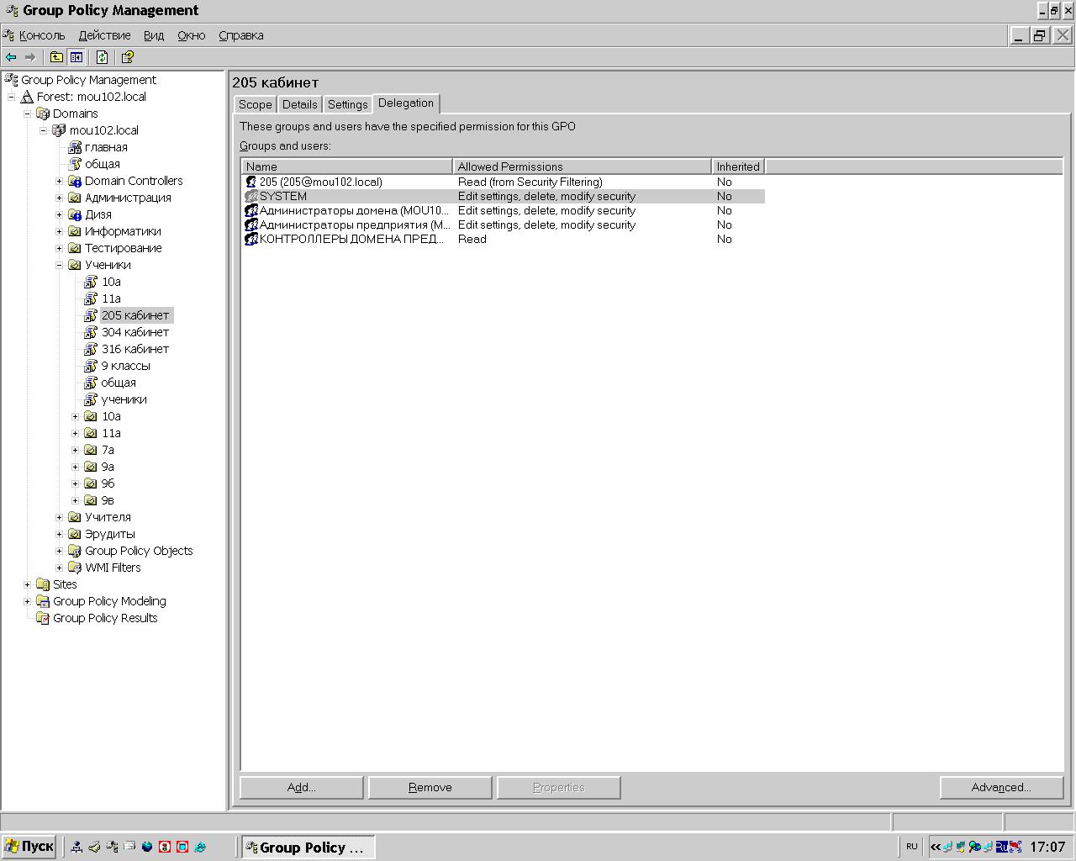The width and height of the screenshot is (1076, 861).
Task: Select the Тестирование tree item
Action: [x=123, y=248]
